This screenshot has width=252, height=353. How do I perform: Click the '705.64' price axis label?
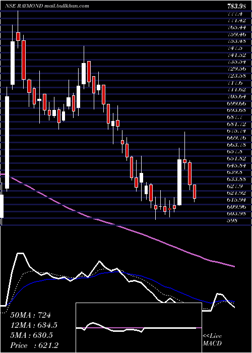pyautogui.click(x=237, y=97)
